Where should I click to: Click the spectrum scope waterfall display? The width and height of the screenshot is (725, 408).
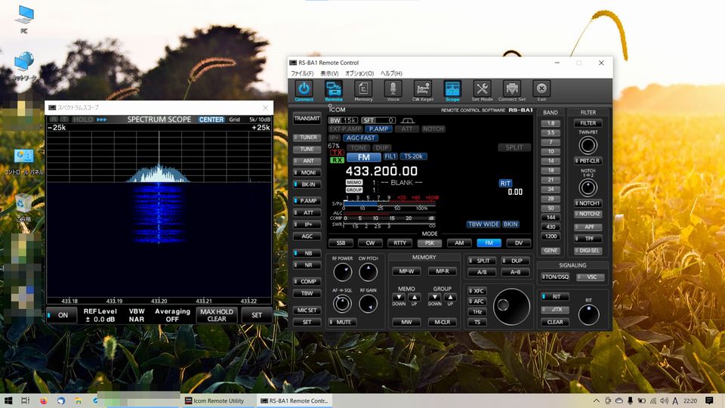pyautogui.click(x=159, y=240)
